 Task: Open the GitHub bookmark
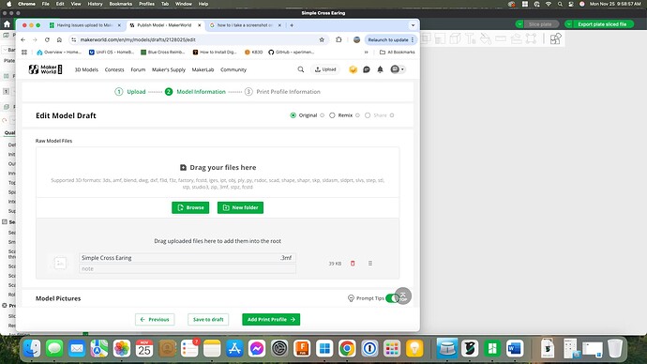pyautogui.click(x=292, y=52)
